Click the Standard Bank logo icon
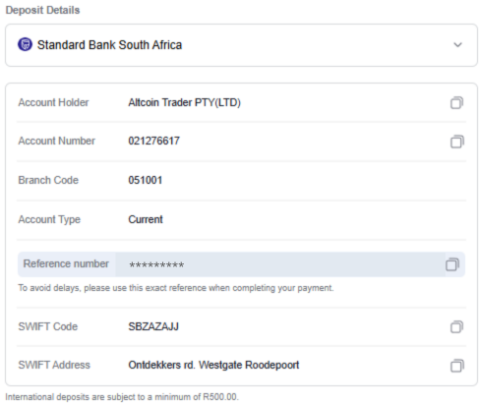 [25, 44]
